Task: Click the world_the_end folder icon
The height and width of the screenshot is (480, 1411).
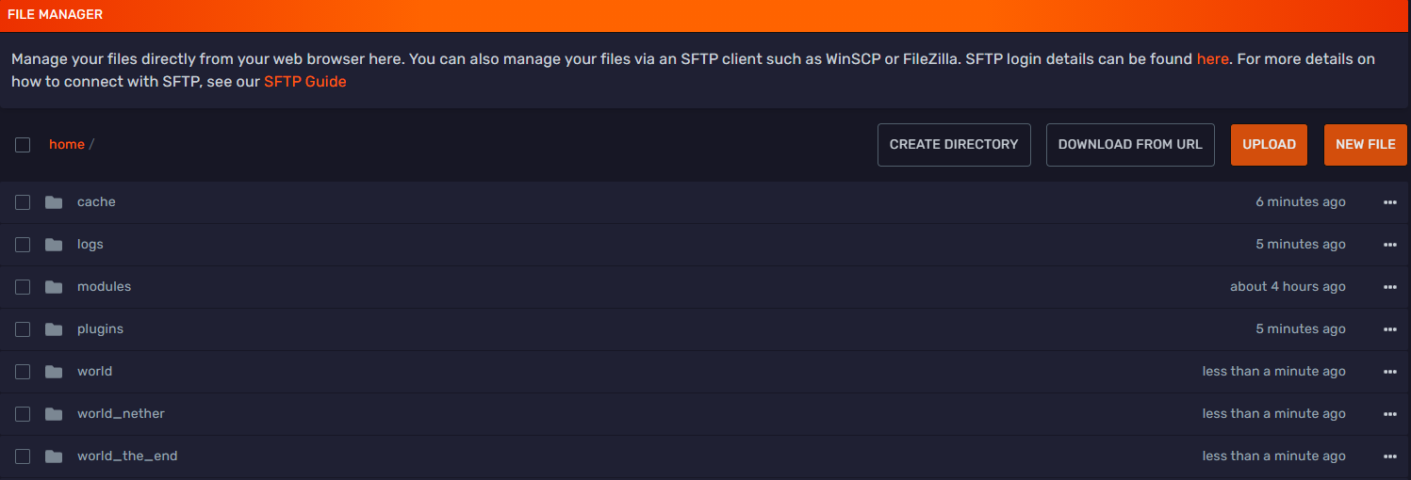Action: [54, 456]
